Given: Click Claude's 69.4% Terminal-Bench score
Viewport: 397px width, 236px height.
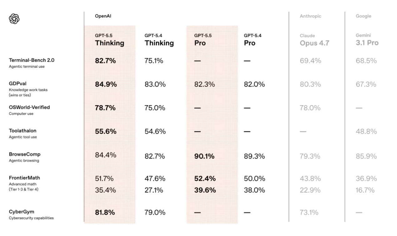Looking at the screenshot, I should pyautogui.click(x=310, y=61).
